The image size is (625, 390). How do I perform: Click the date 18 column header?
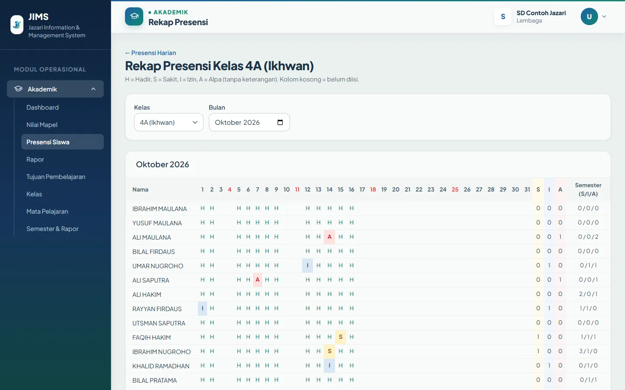pos(373,189)
